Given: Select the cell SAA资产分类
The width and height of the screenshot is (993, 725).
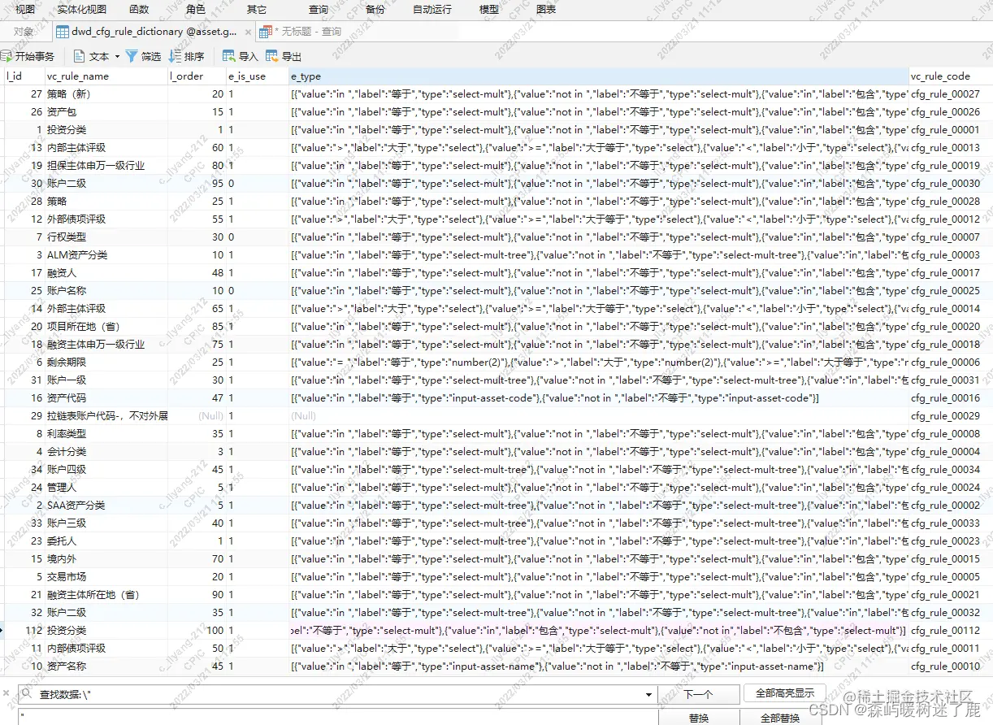Looking at the screenshot, I should click(x=106, y=506).
